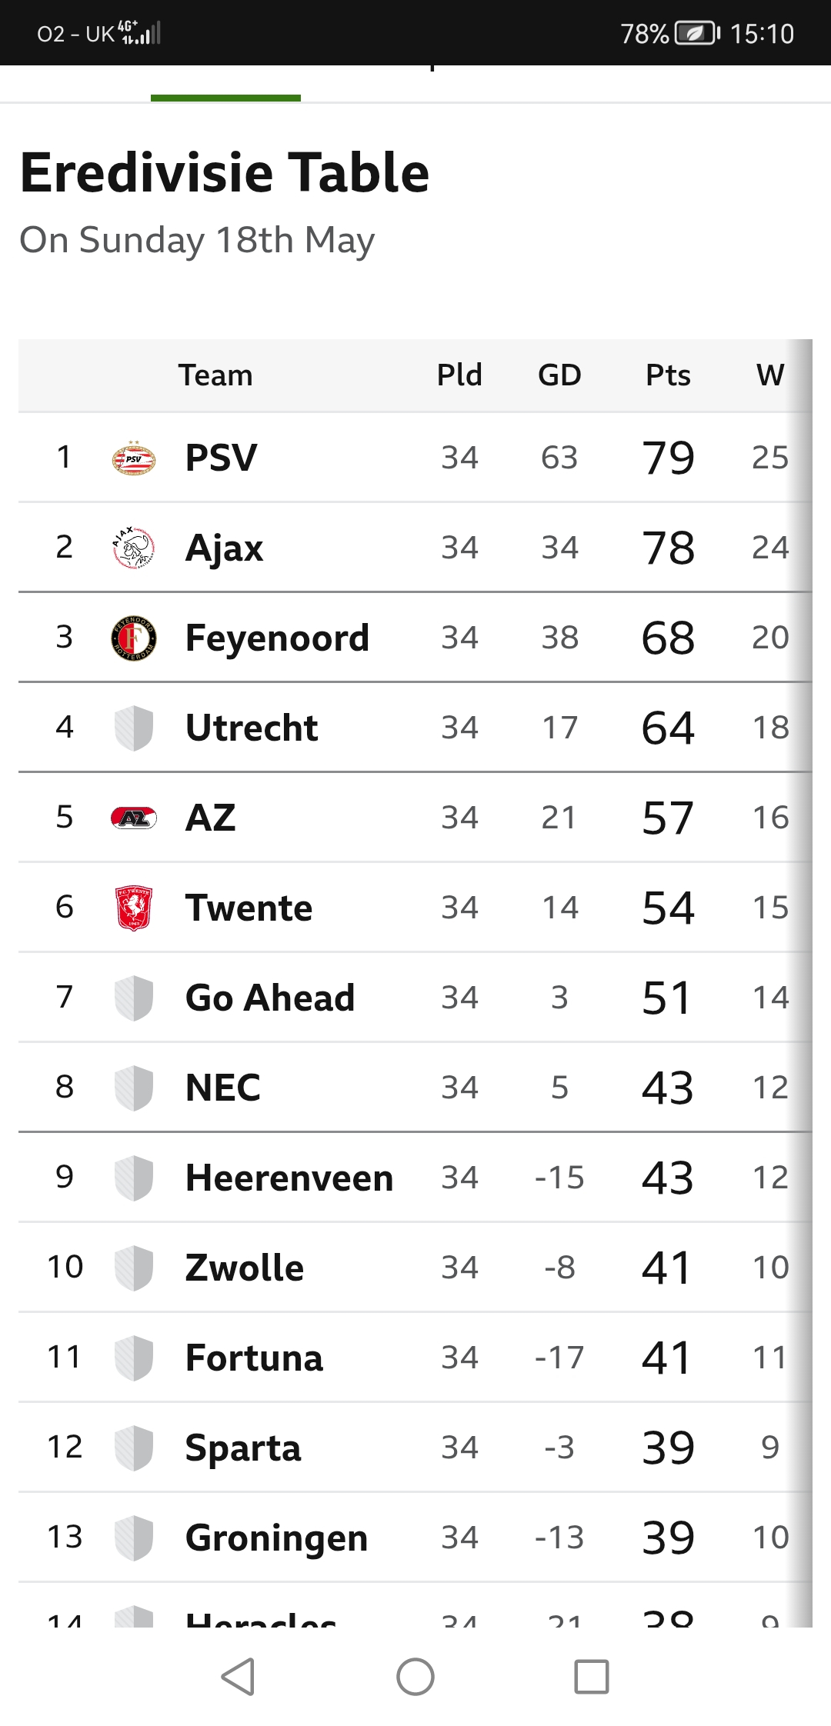Open the PSV team link
The width and height of the screenshot is (831, 1726).
[222, 458]
